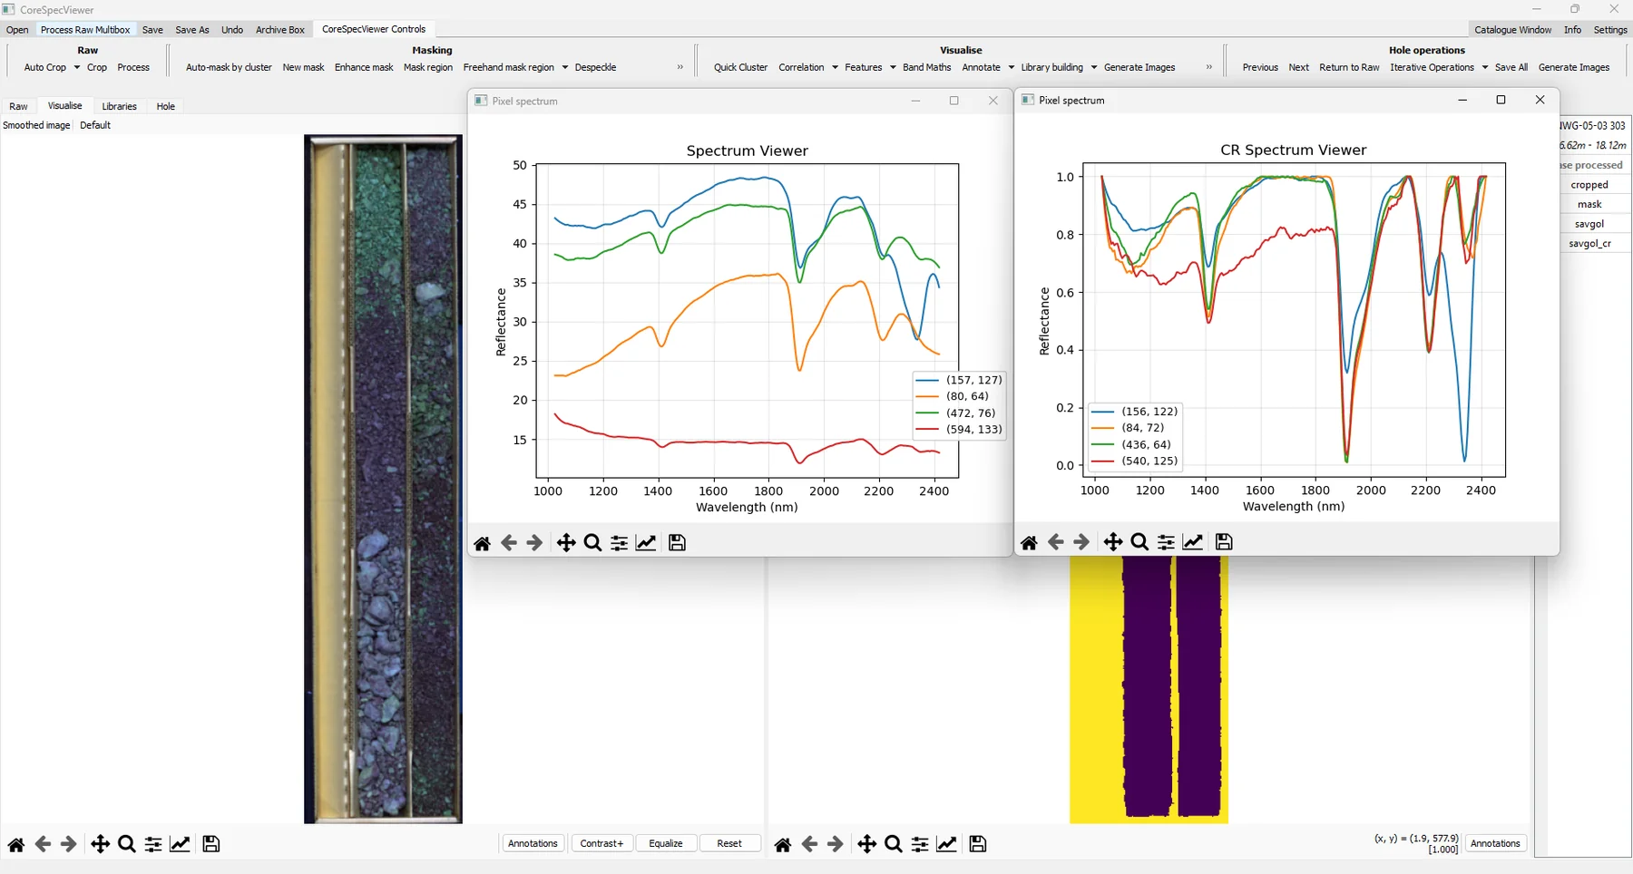
Task: Open Features dropdown arrow
Action: [893, 67]
